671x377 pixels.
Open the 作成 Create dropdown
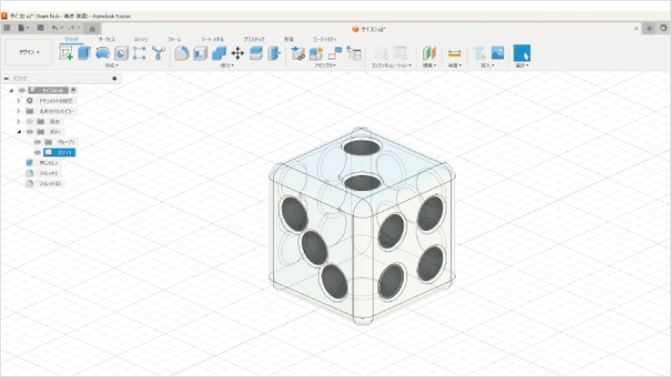(111, 65)
